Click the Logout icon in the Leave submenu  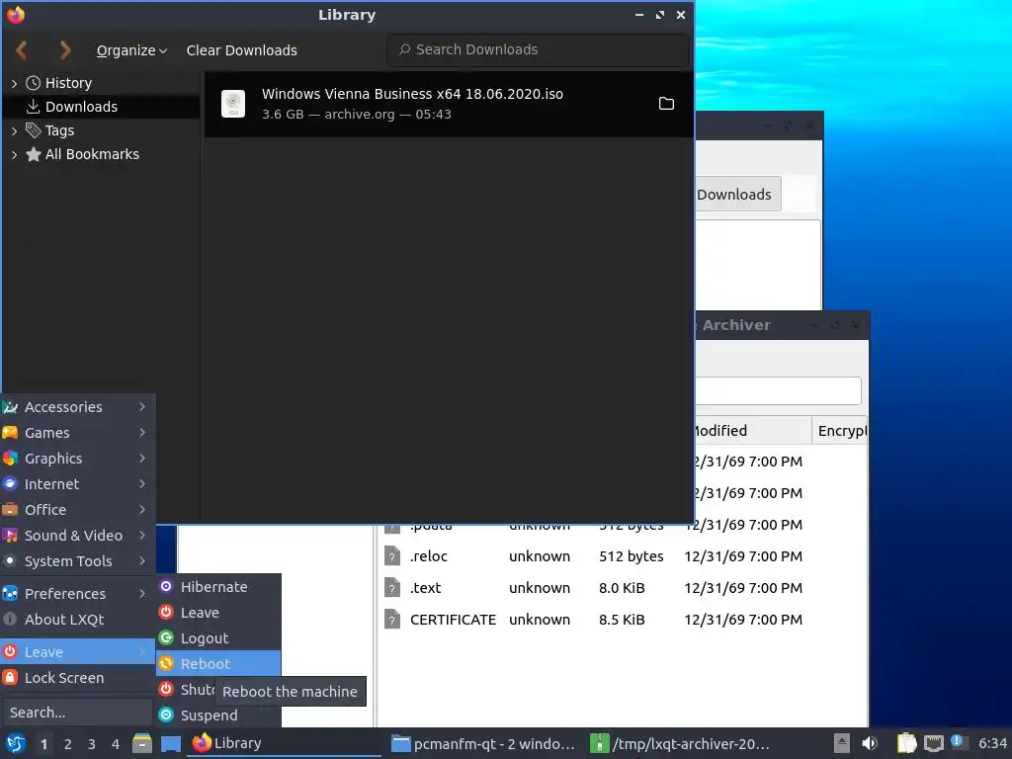click(x=166, y=637)
